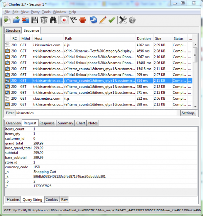Select the request row with 5067 ms duration

pyautogui.click(x=98, y=57)
